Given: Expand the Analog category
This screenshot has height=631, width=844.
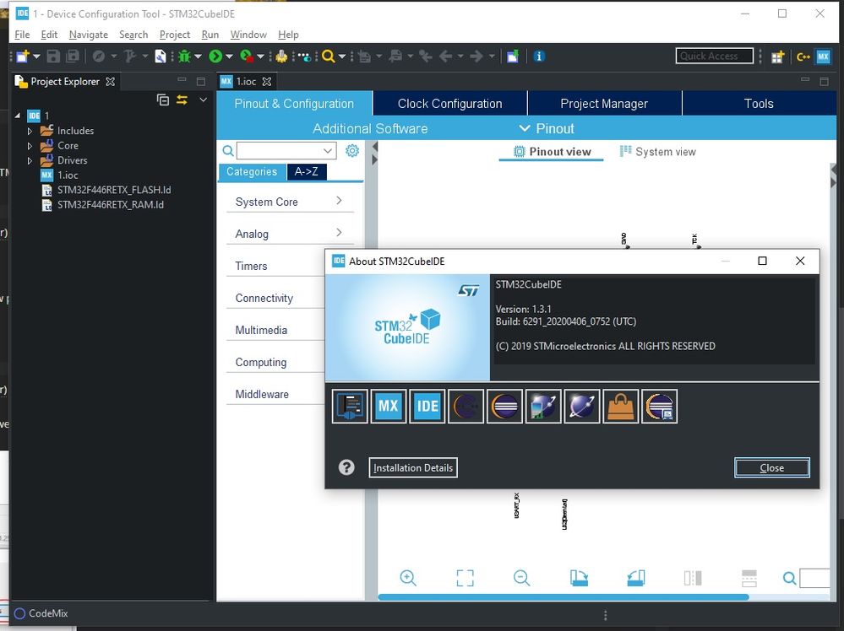Looking at the screenshot, I should [x=290, y=234].
